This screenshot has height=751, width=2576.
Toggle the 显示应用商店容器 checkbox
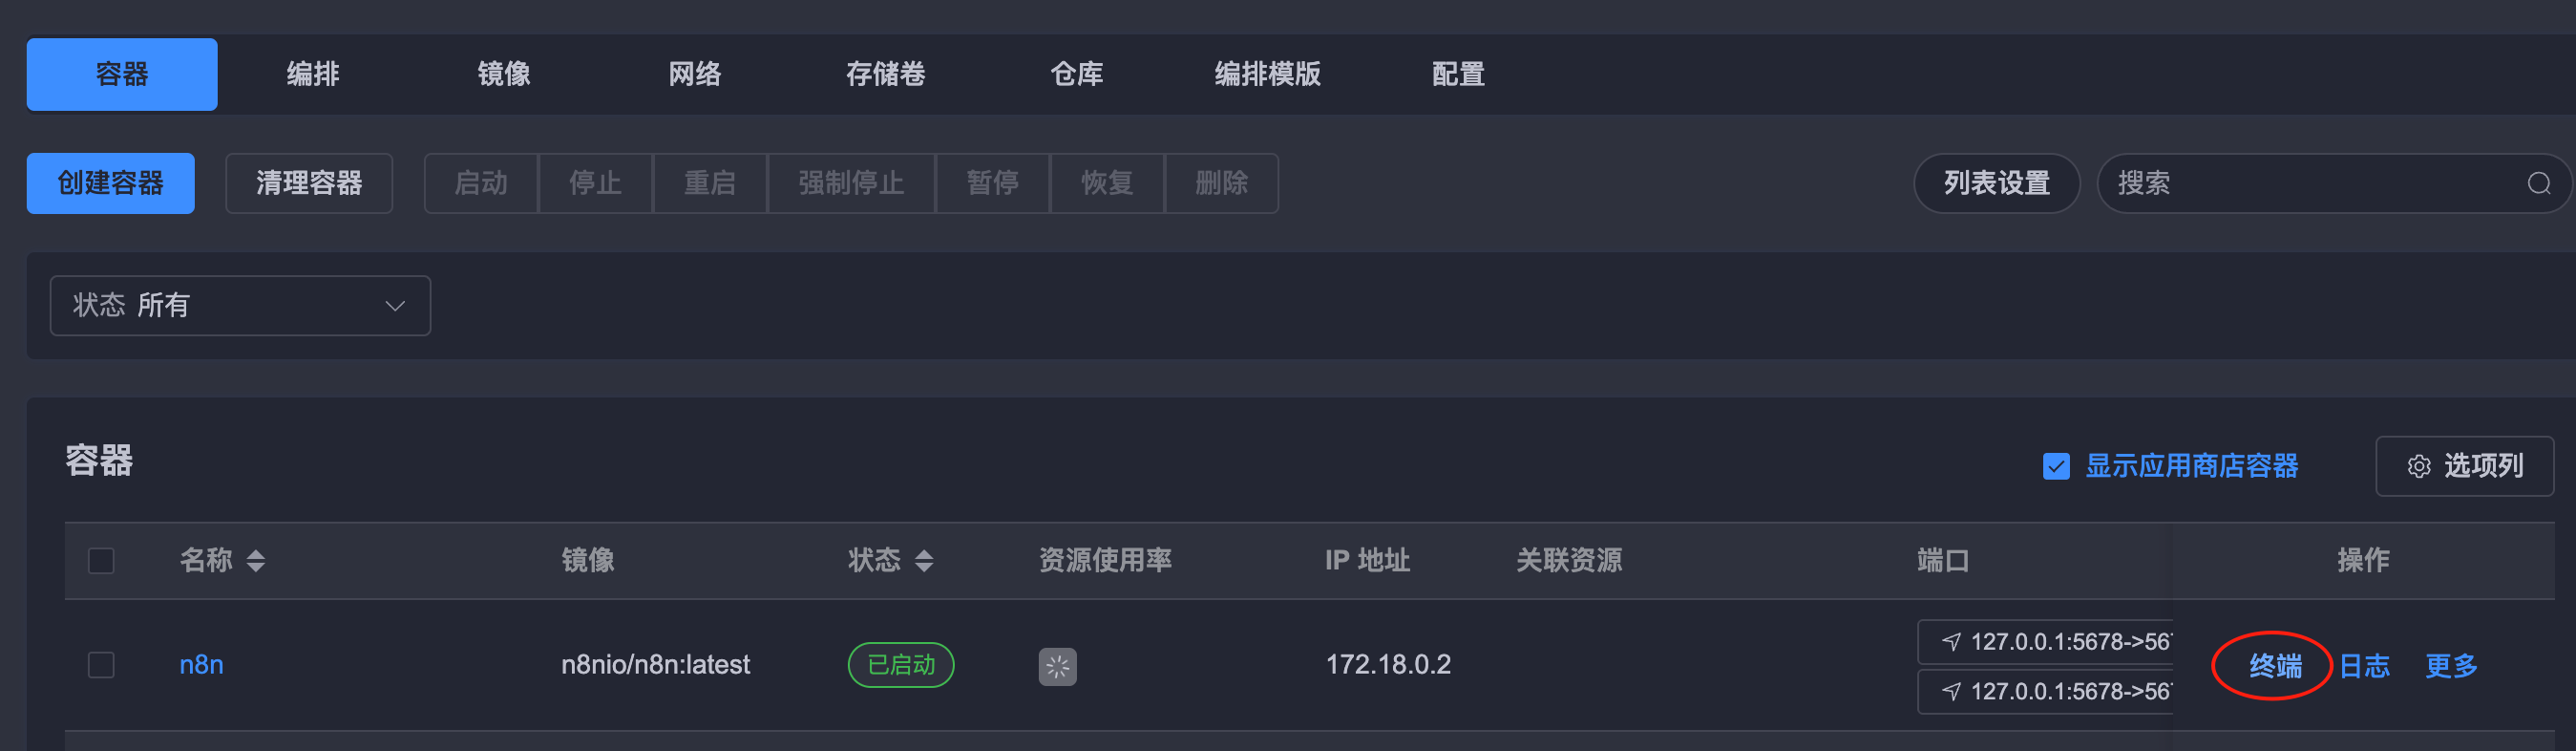click(2056, 466)
